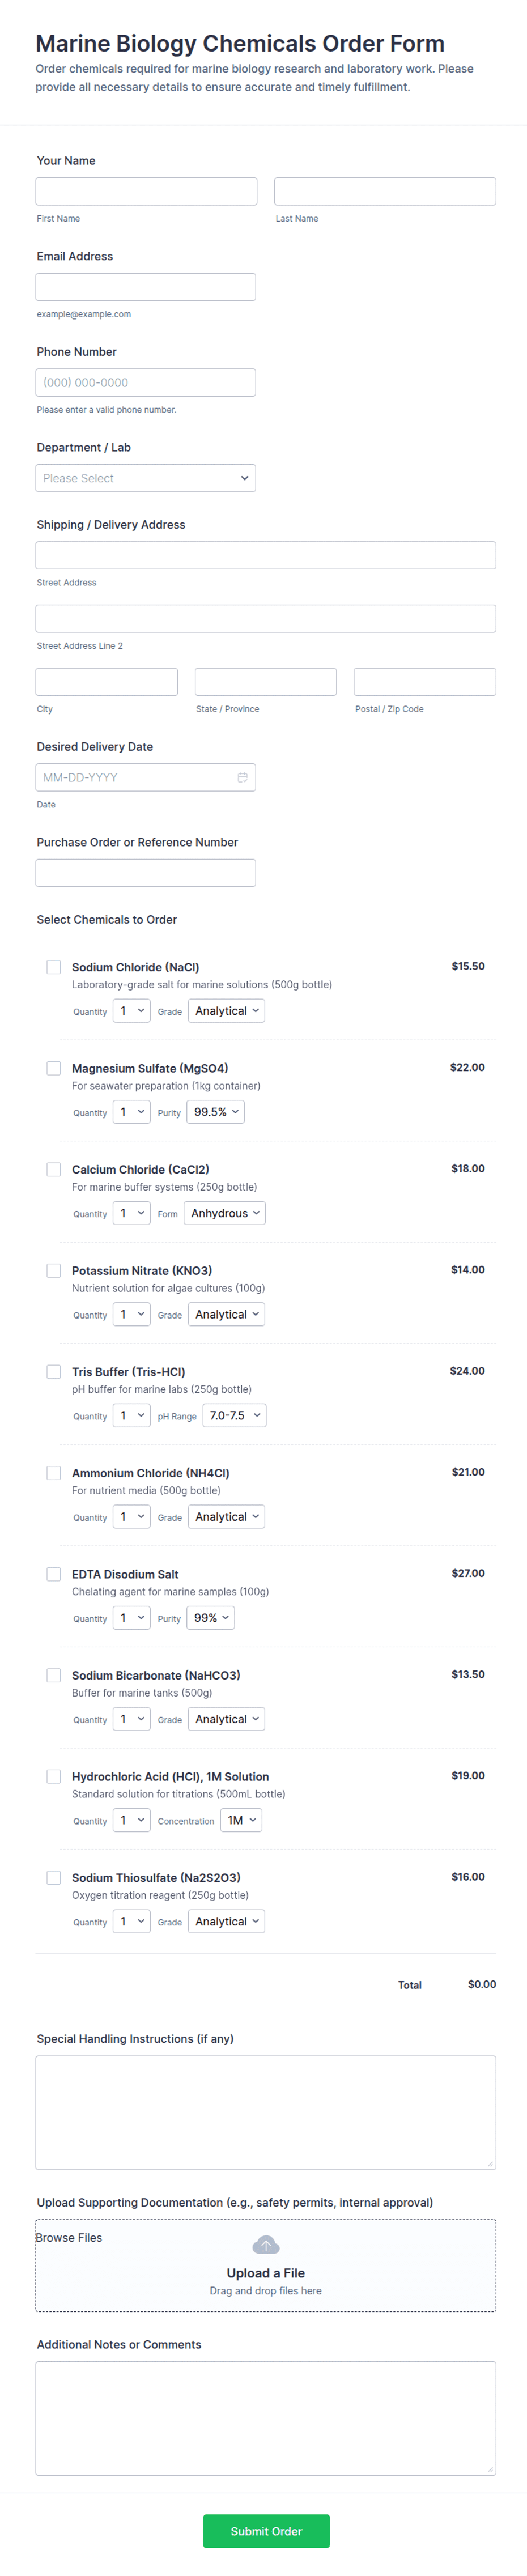527x2576 pixels.
Task: Click the Special Handling Instructions textarea
Action: [x=266, y=2112]
